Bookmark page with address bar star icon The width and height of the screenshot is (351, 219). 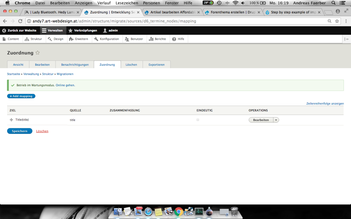[337, 21]
